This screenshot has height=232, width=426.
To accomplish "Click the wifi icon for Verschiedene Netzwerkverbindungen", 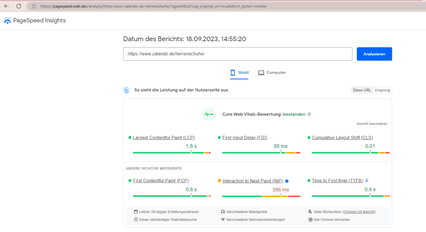I will click(223, 220).
